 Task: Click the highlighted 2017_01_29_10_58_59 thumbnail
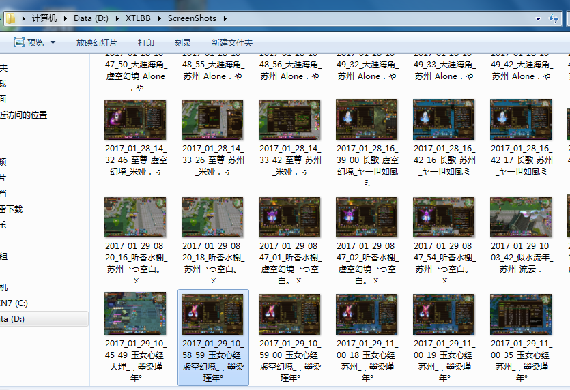pyautogui.click(x=212, y=314)
